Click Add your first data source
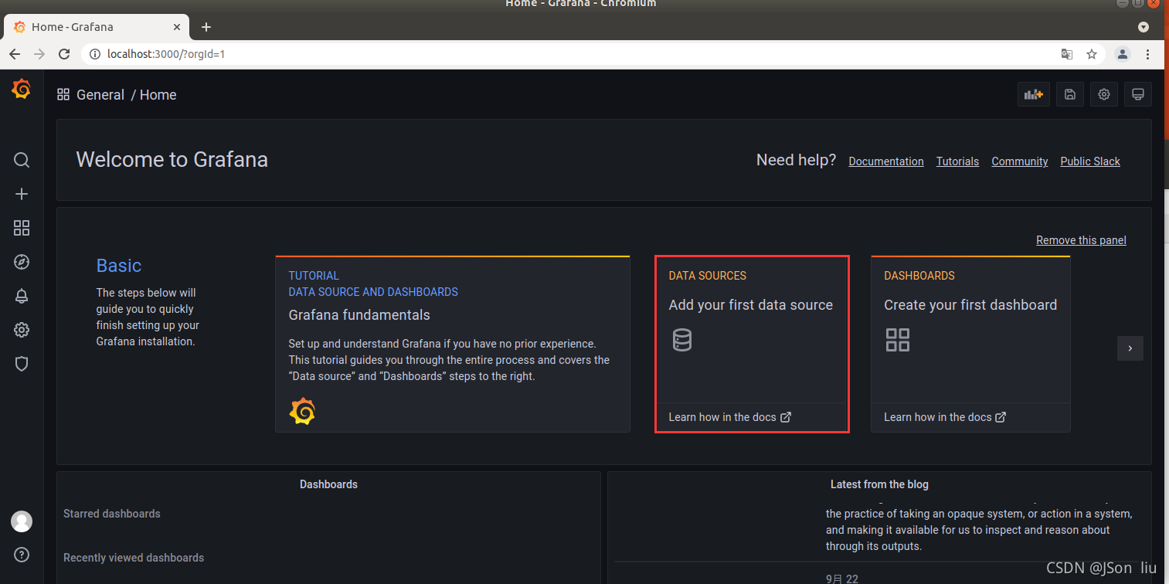This screenshot has height=584, width=1169. 751,305
